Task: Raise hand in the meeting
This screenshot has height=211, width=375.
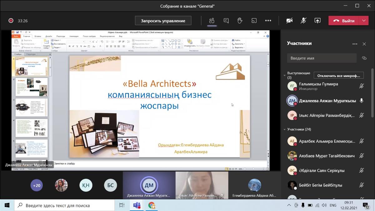Action: click(240, 21)
